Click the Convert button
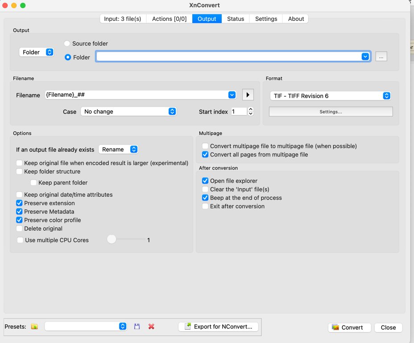Viewport: 414px width, 343px height. pyautogui.click(x=349, y=327)
